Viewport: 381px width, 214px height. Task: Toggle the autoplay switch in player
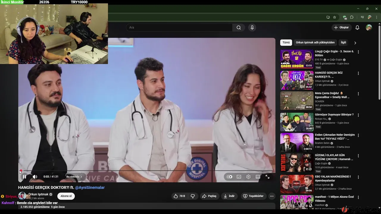pyautogui.click(x=229, y=177)
